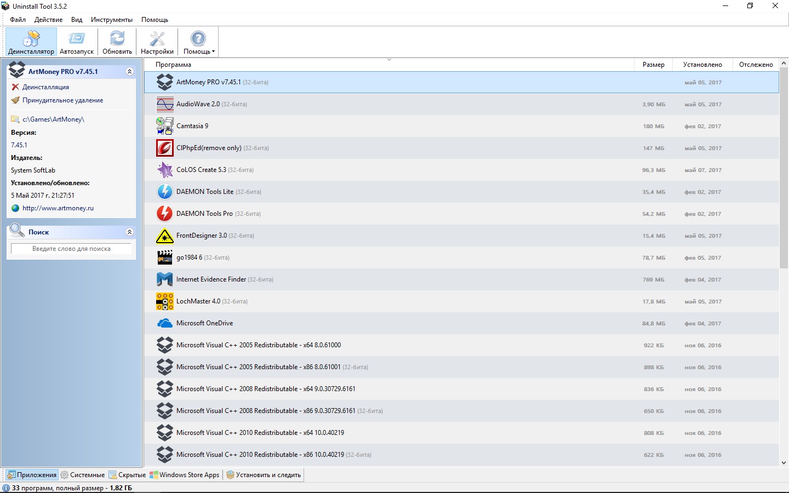Switch to the Приложения tab
The width and height of the screenshot is (789, 493).
point(32,475)
